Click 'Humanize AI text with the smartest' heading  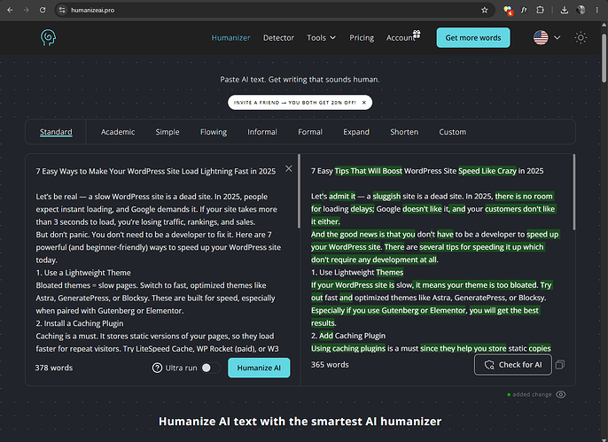point(300,422)
